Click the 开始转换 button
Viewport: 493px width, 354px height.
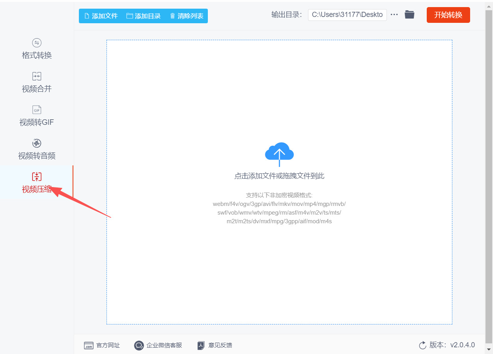(448, 15)
